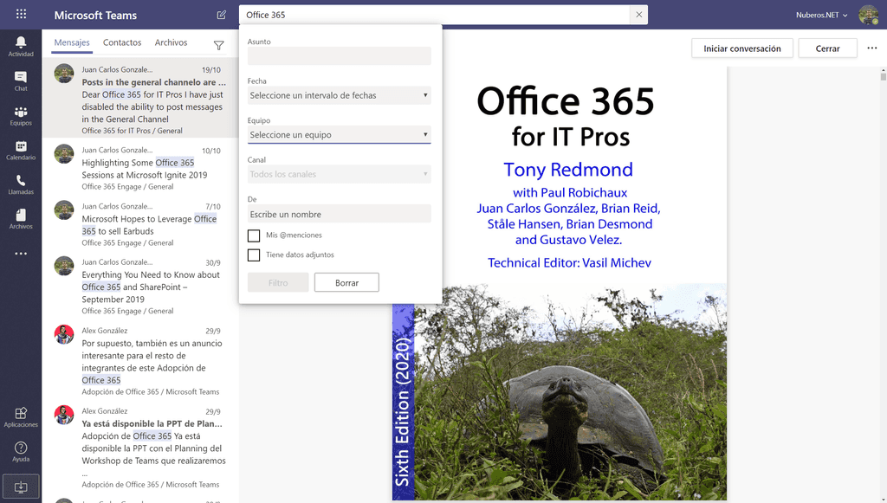Open result 'Ya está disponible la PPT de Plan'
Viewport: 887px width, 503px height.
[140, 447]
